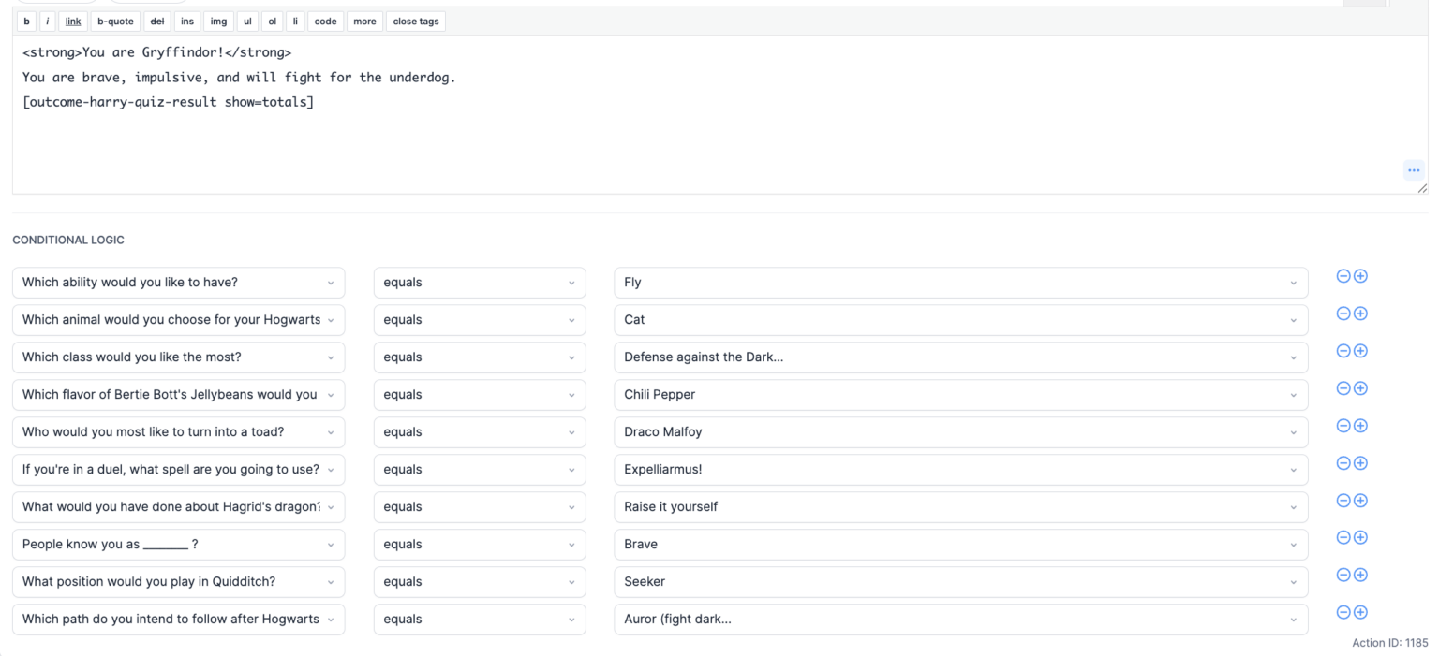Expand the 'Raise it yourself' value dropdown
The width and height of the screenshot is (1439, 656).
click(961, 507)
